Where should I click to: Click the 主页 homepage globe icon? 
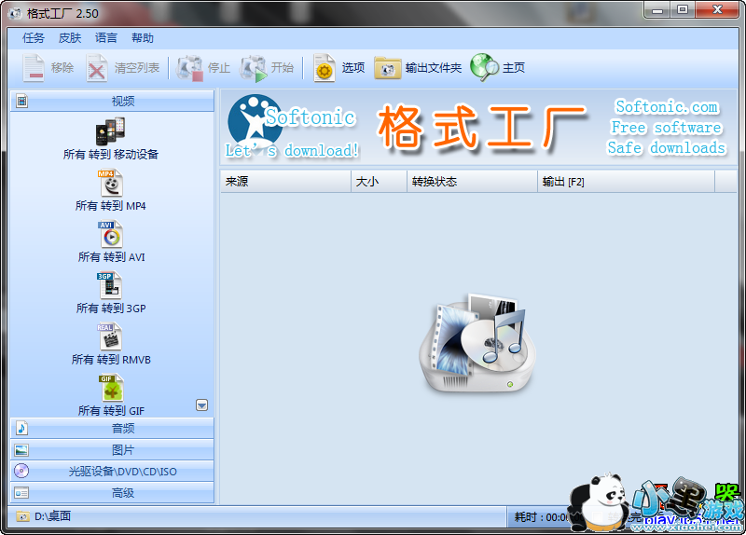pos(484,67)
